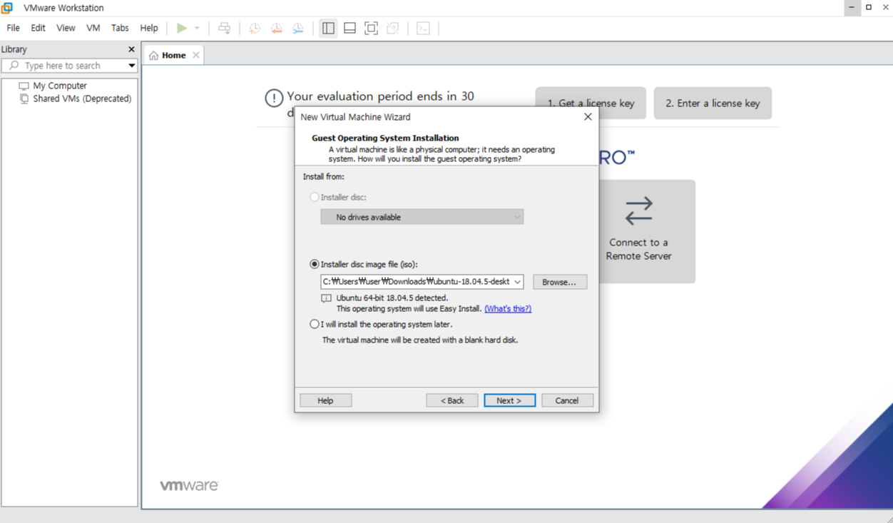Click the Browse... button
893x523 pixels.
[560, 282]
